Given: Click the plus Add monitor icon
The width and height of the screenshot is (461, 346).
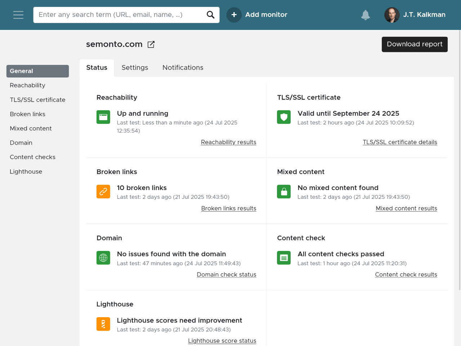Looking at the screenshot, I should tap(234, 15).
